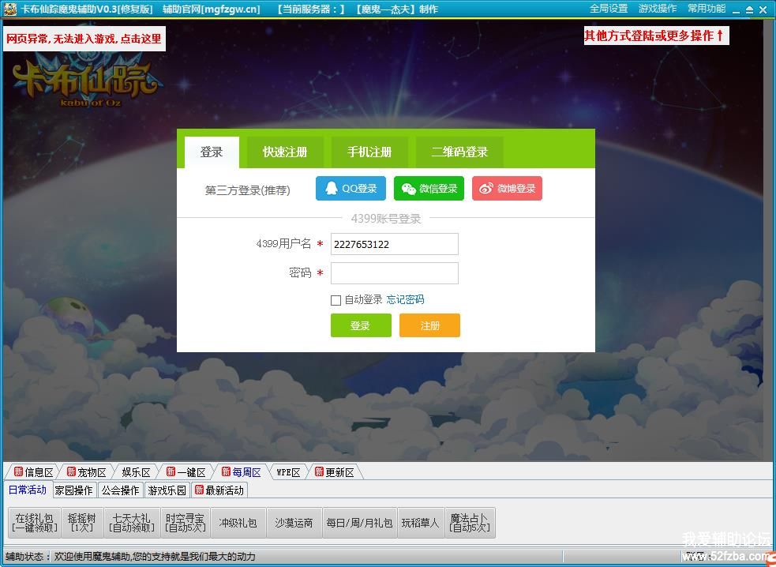Click the red 网页异常 notice link
This screenshot has width=776, height=567.
pos(84,39)
